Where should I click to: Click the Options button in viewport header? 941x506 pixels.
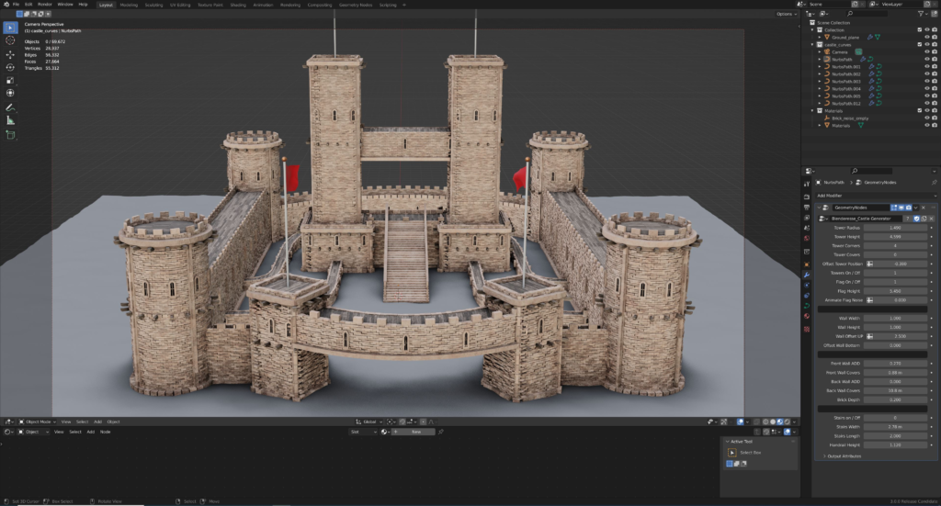784,14
